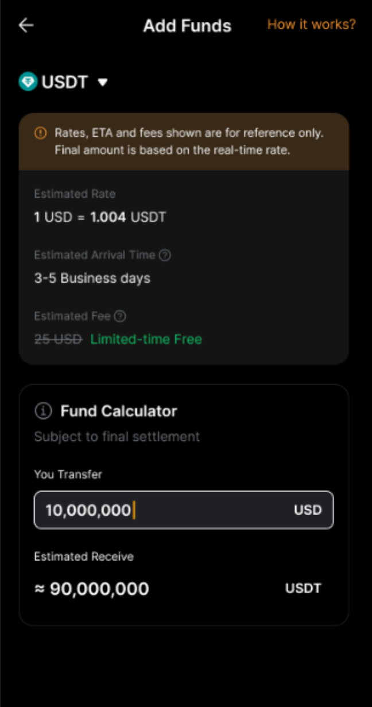Screen dimensions: 372x707
Task: Focus the You Transfer amount field
Action: point(161,510)
